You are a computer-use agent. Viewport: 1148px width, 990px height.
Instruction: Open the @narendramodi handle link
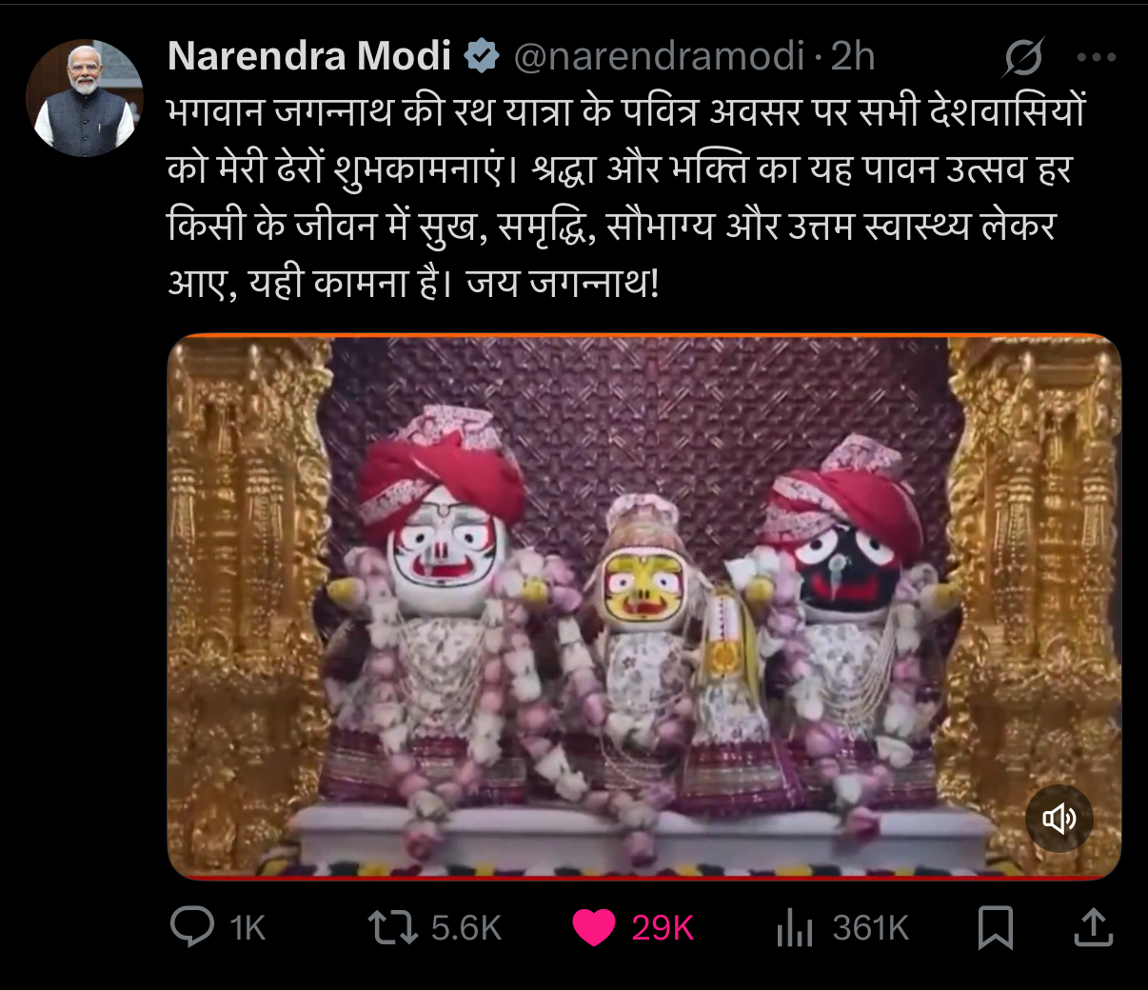click(660, 57)
